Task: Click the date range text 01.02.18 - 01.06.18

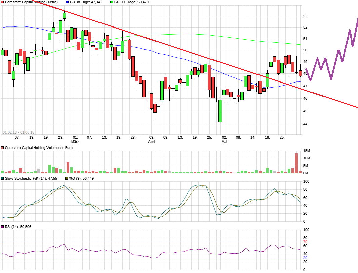Action: 18,131
